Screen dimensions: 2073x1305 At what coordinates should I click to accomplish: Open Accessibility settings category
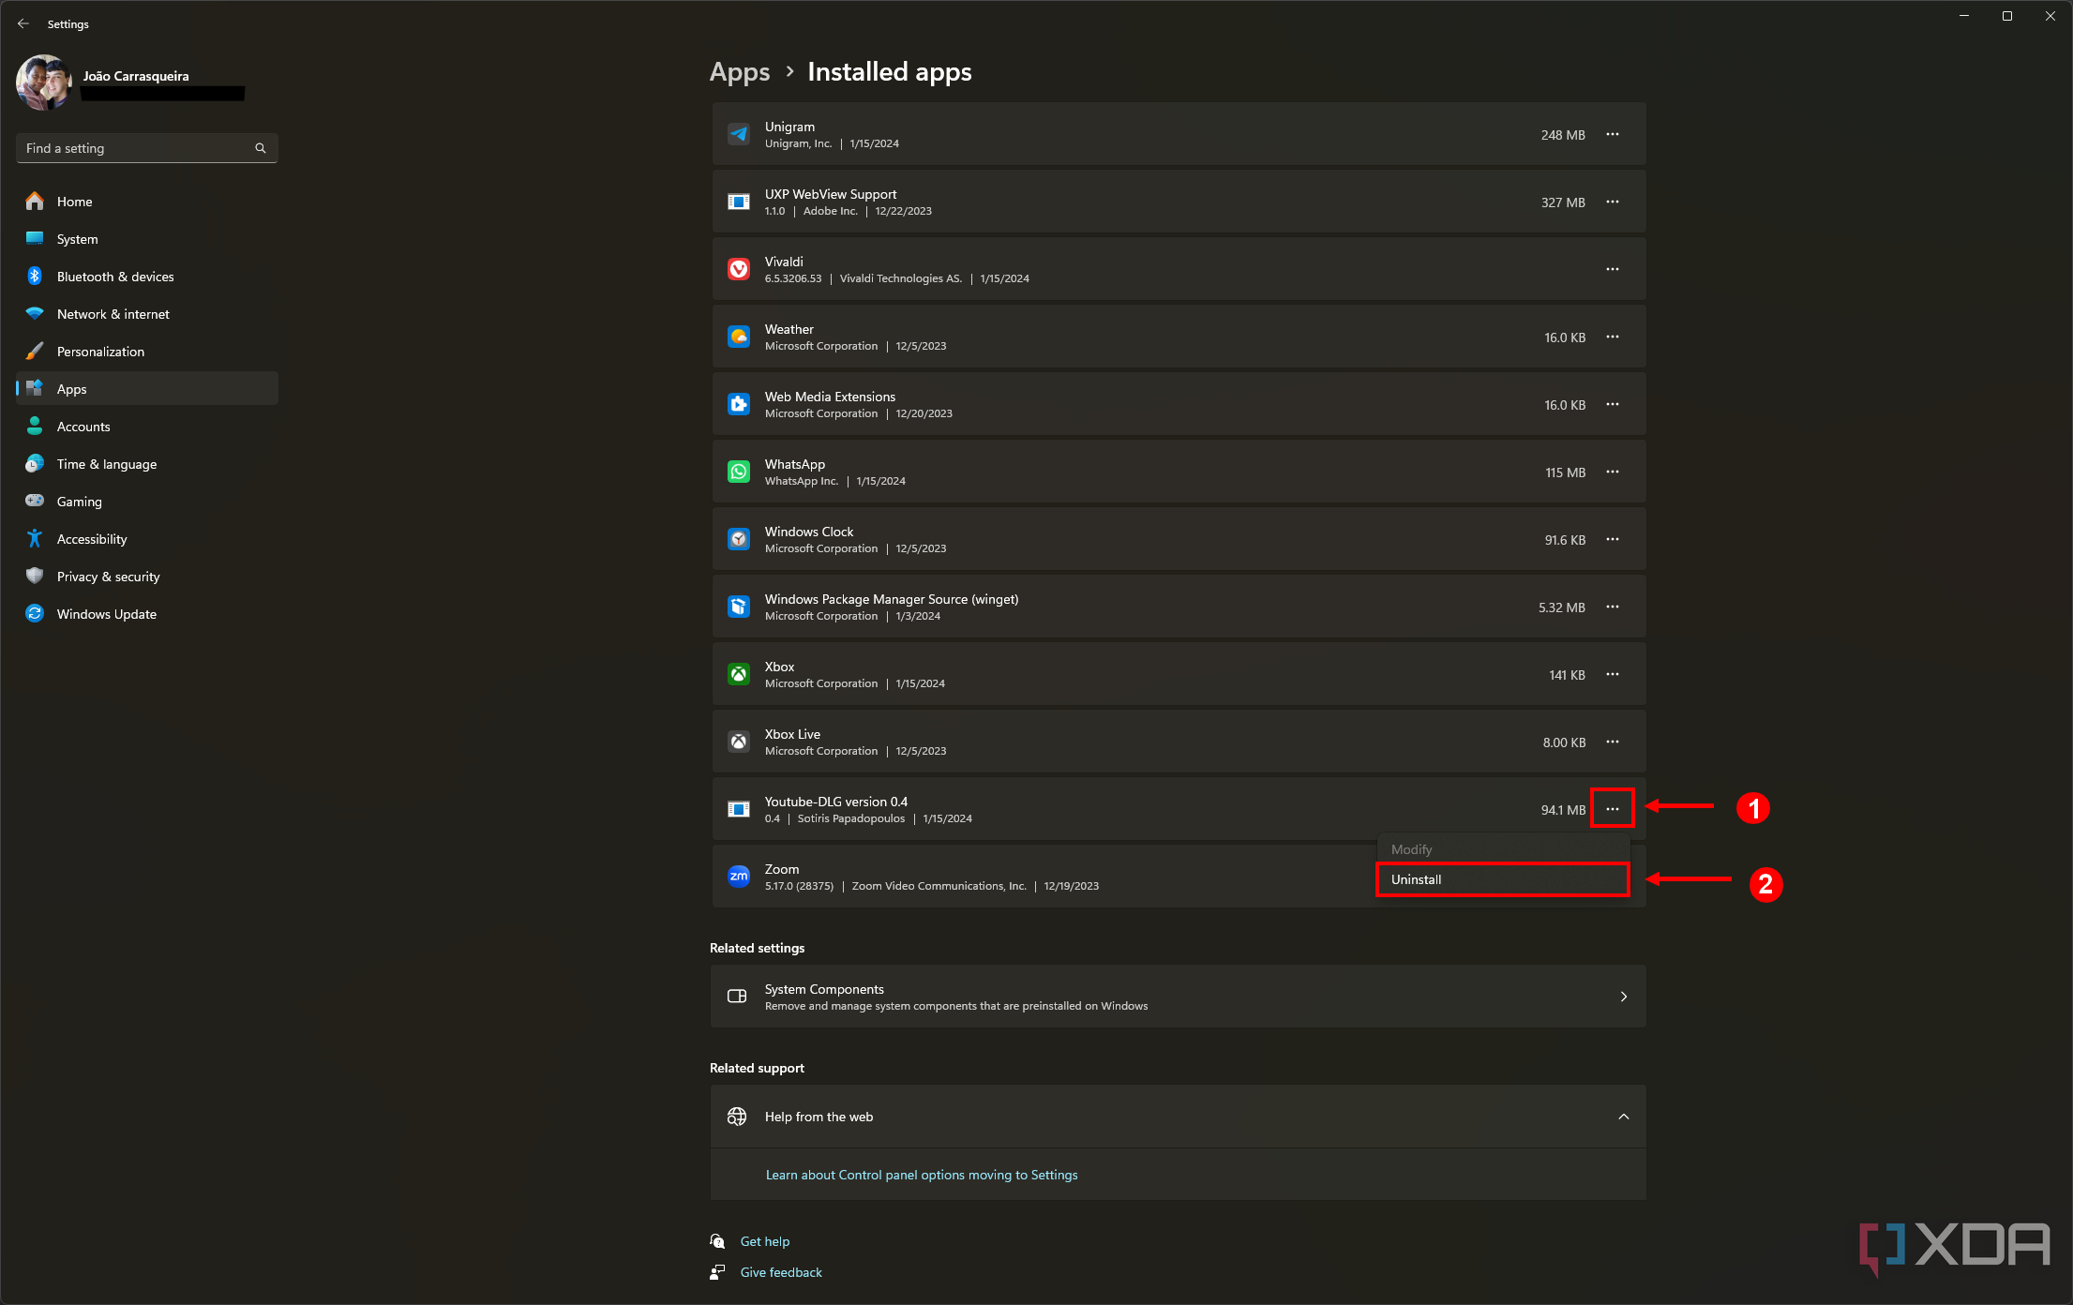click(x=147, y=539)
